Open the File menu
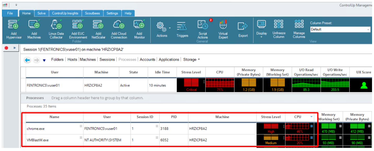The image size is (374, 151). (x=10, y=13)
